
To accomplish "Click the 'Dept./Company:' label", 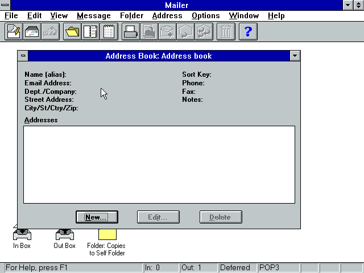I will 51,92.
